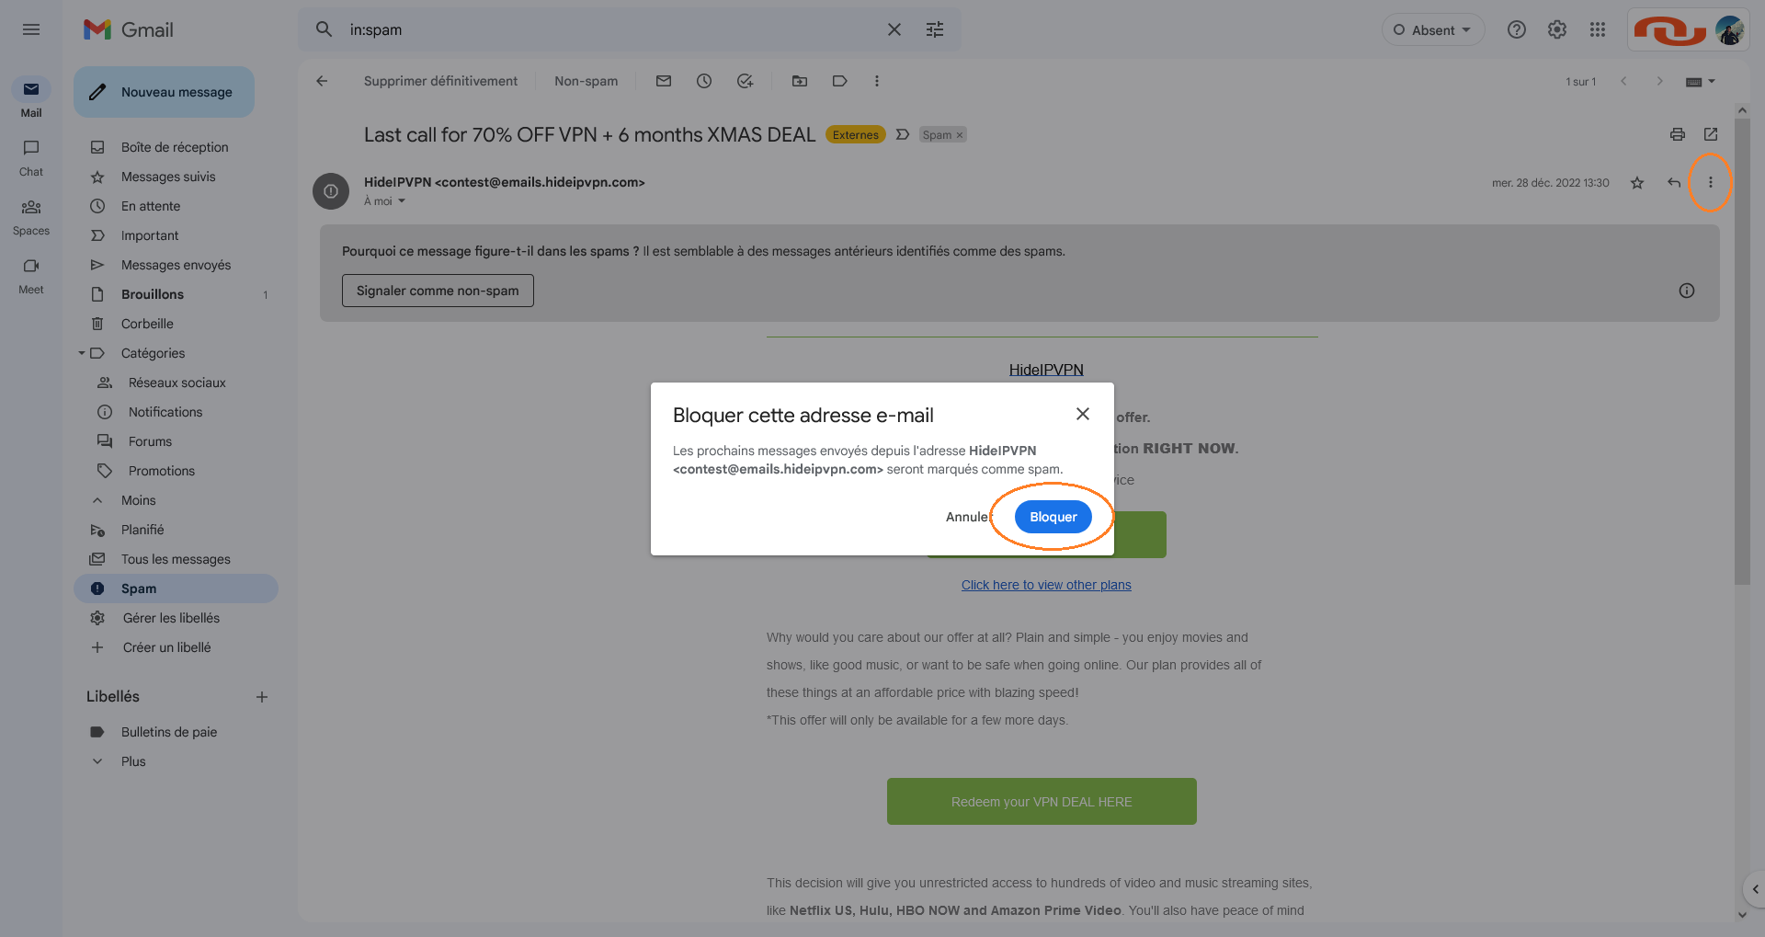The width and height of the screenshot is (1765, 937).
Task: Collapse the Catégories section
Action: [81, 353]
